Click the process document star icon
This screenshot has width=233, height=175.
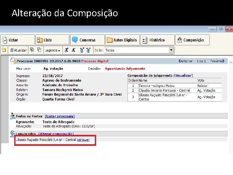13,61
